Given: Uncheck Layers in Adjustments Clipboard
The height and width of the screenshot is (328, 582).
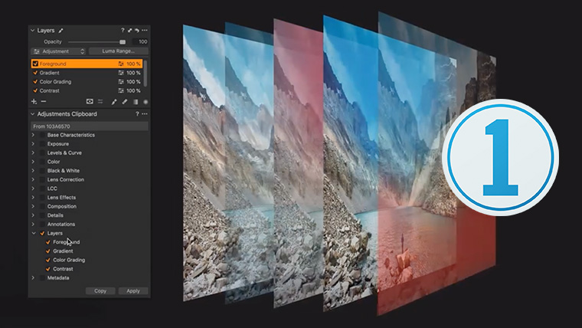Looking at the screenshot, I should point(42,233).
